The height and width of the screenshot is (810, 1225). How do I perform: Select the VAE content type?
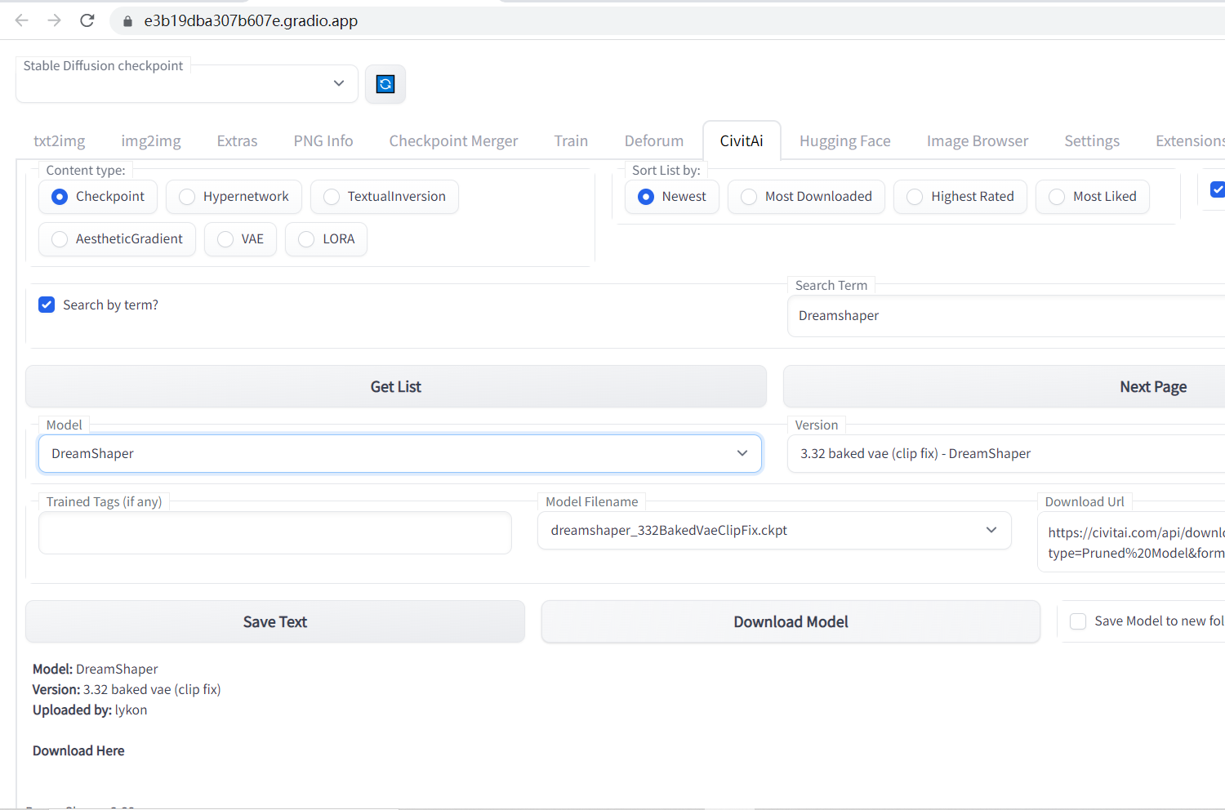tap(240, 239)
